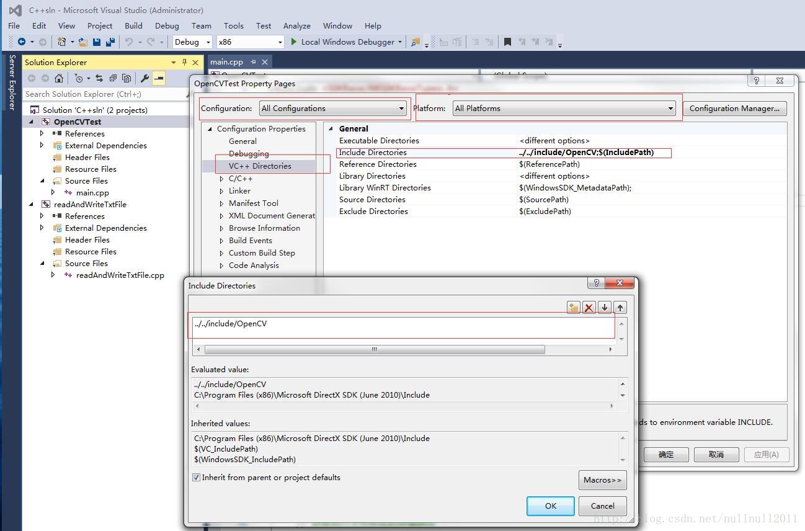The image size is (805, 531).
Task: Click the Pending Changes Filter clock icon
Action: 78,78
